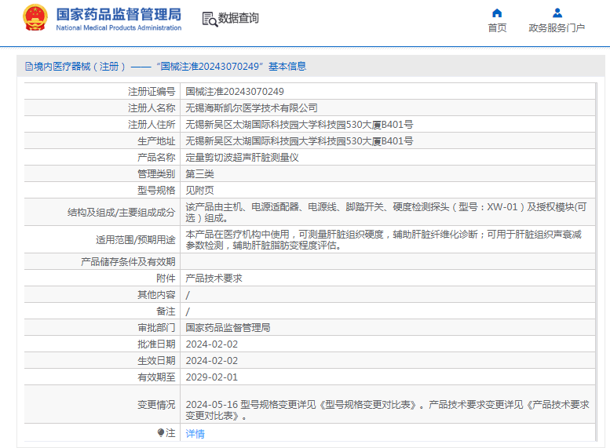Click the document icon before 境内医疗器械
Screen dimensions: 610x448
[x=29, y=67]
